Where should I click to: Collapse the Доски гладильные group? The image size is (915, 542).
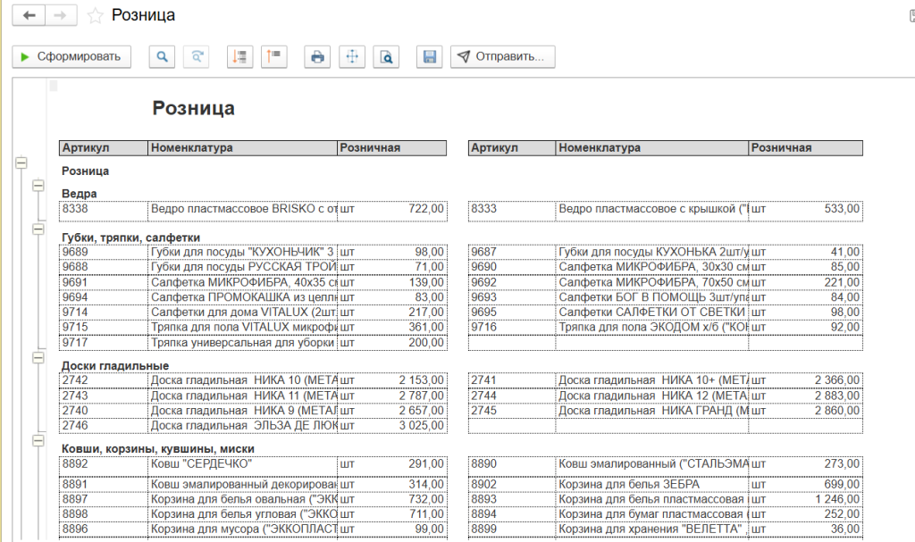tap(38, 357)
